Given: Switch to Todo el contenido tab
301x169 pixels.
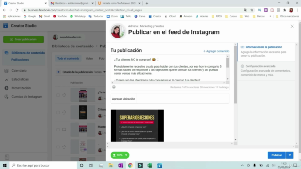Looking at the screenshot, I should [x=68, y=58].
